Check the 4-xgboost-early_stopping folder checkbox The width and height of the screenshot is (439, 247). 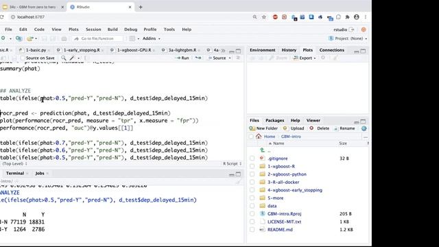click(252, 190)
